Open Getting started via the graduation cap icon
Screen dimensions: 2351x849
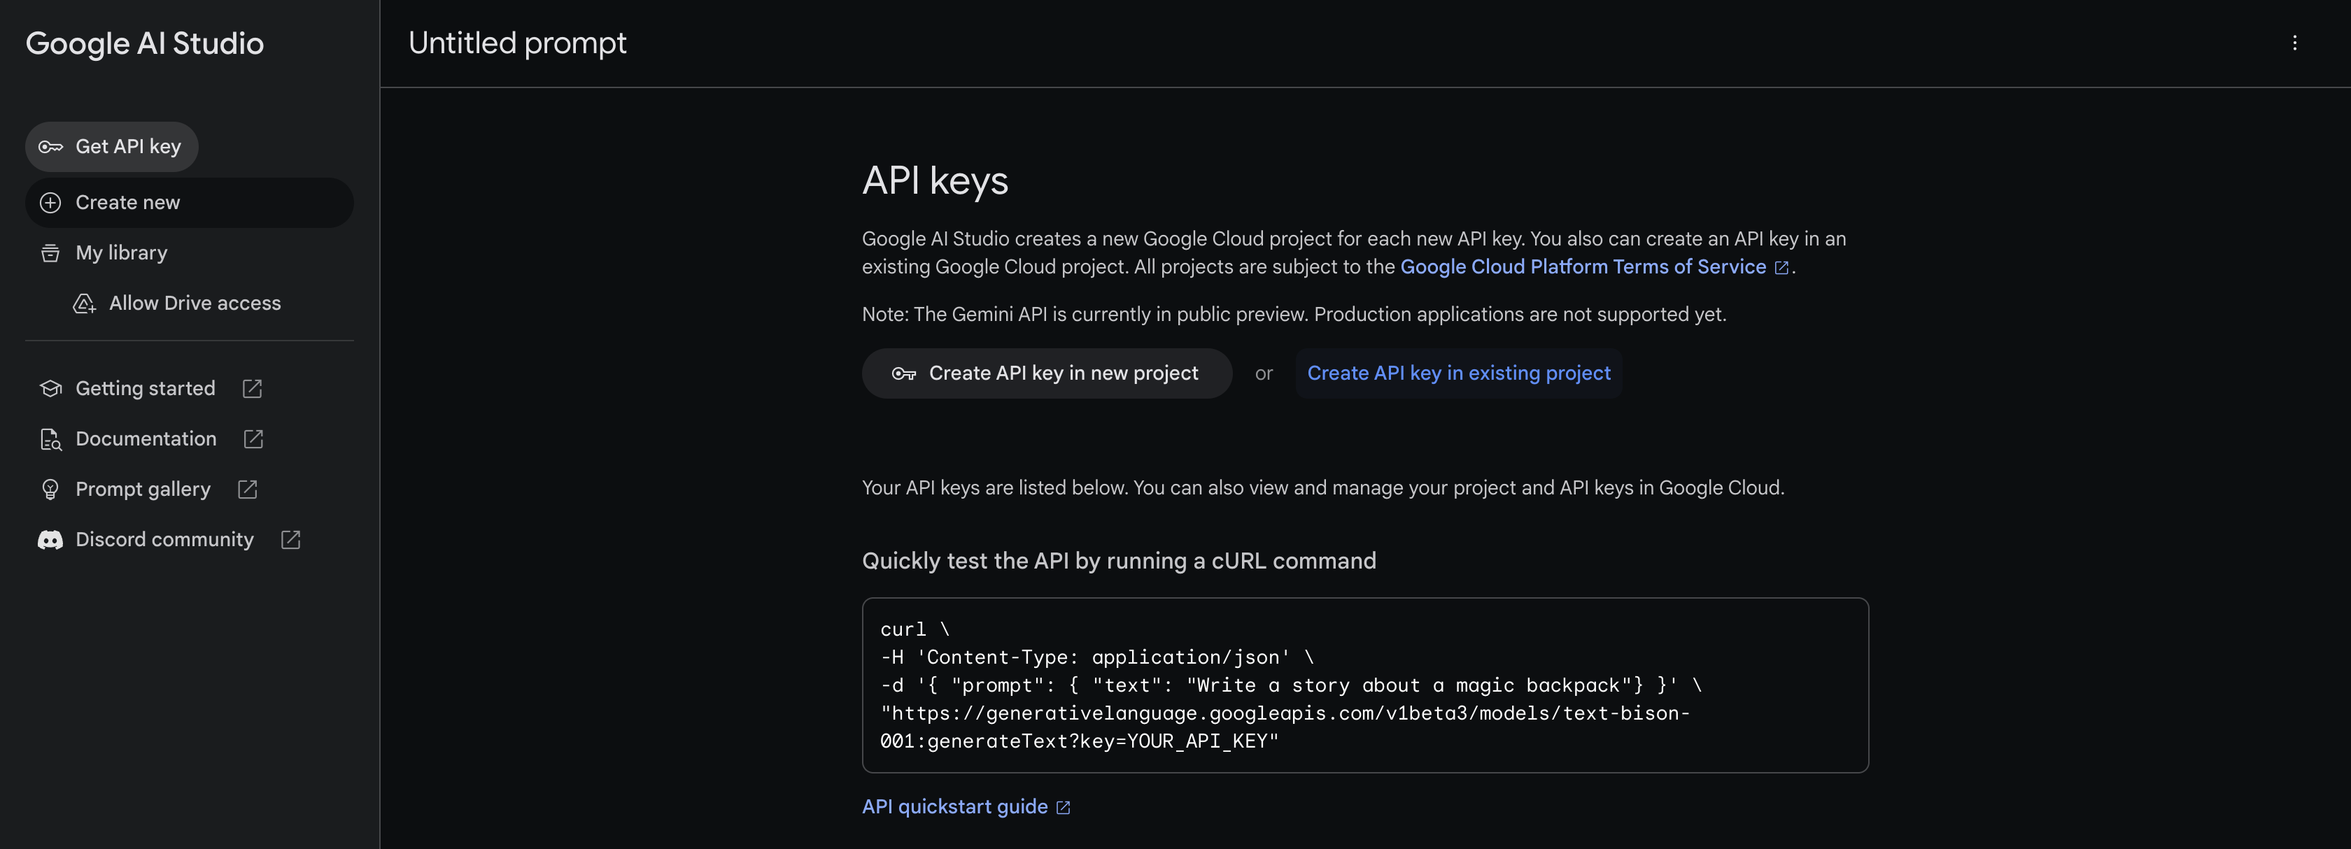(50, 387)
